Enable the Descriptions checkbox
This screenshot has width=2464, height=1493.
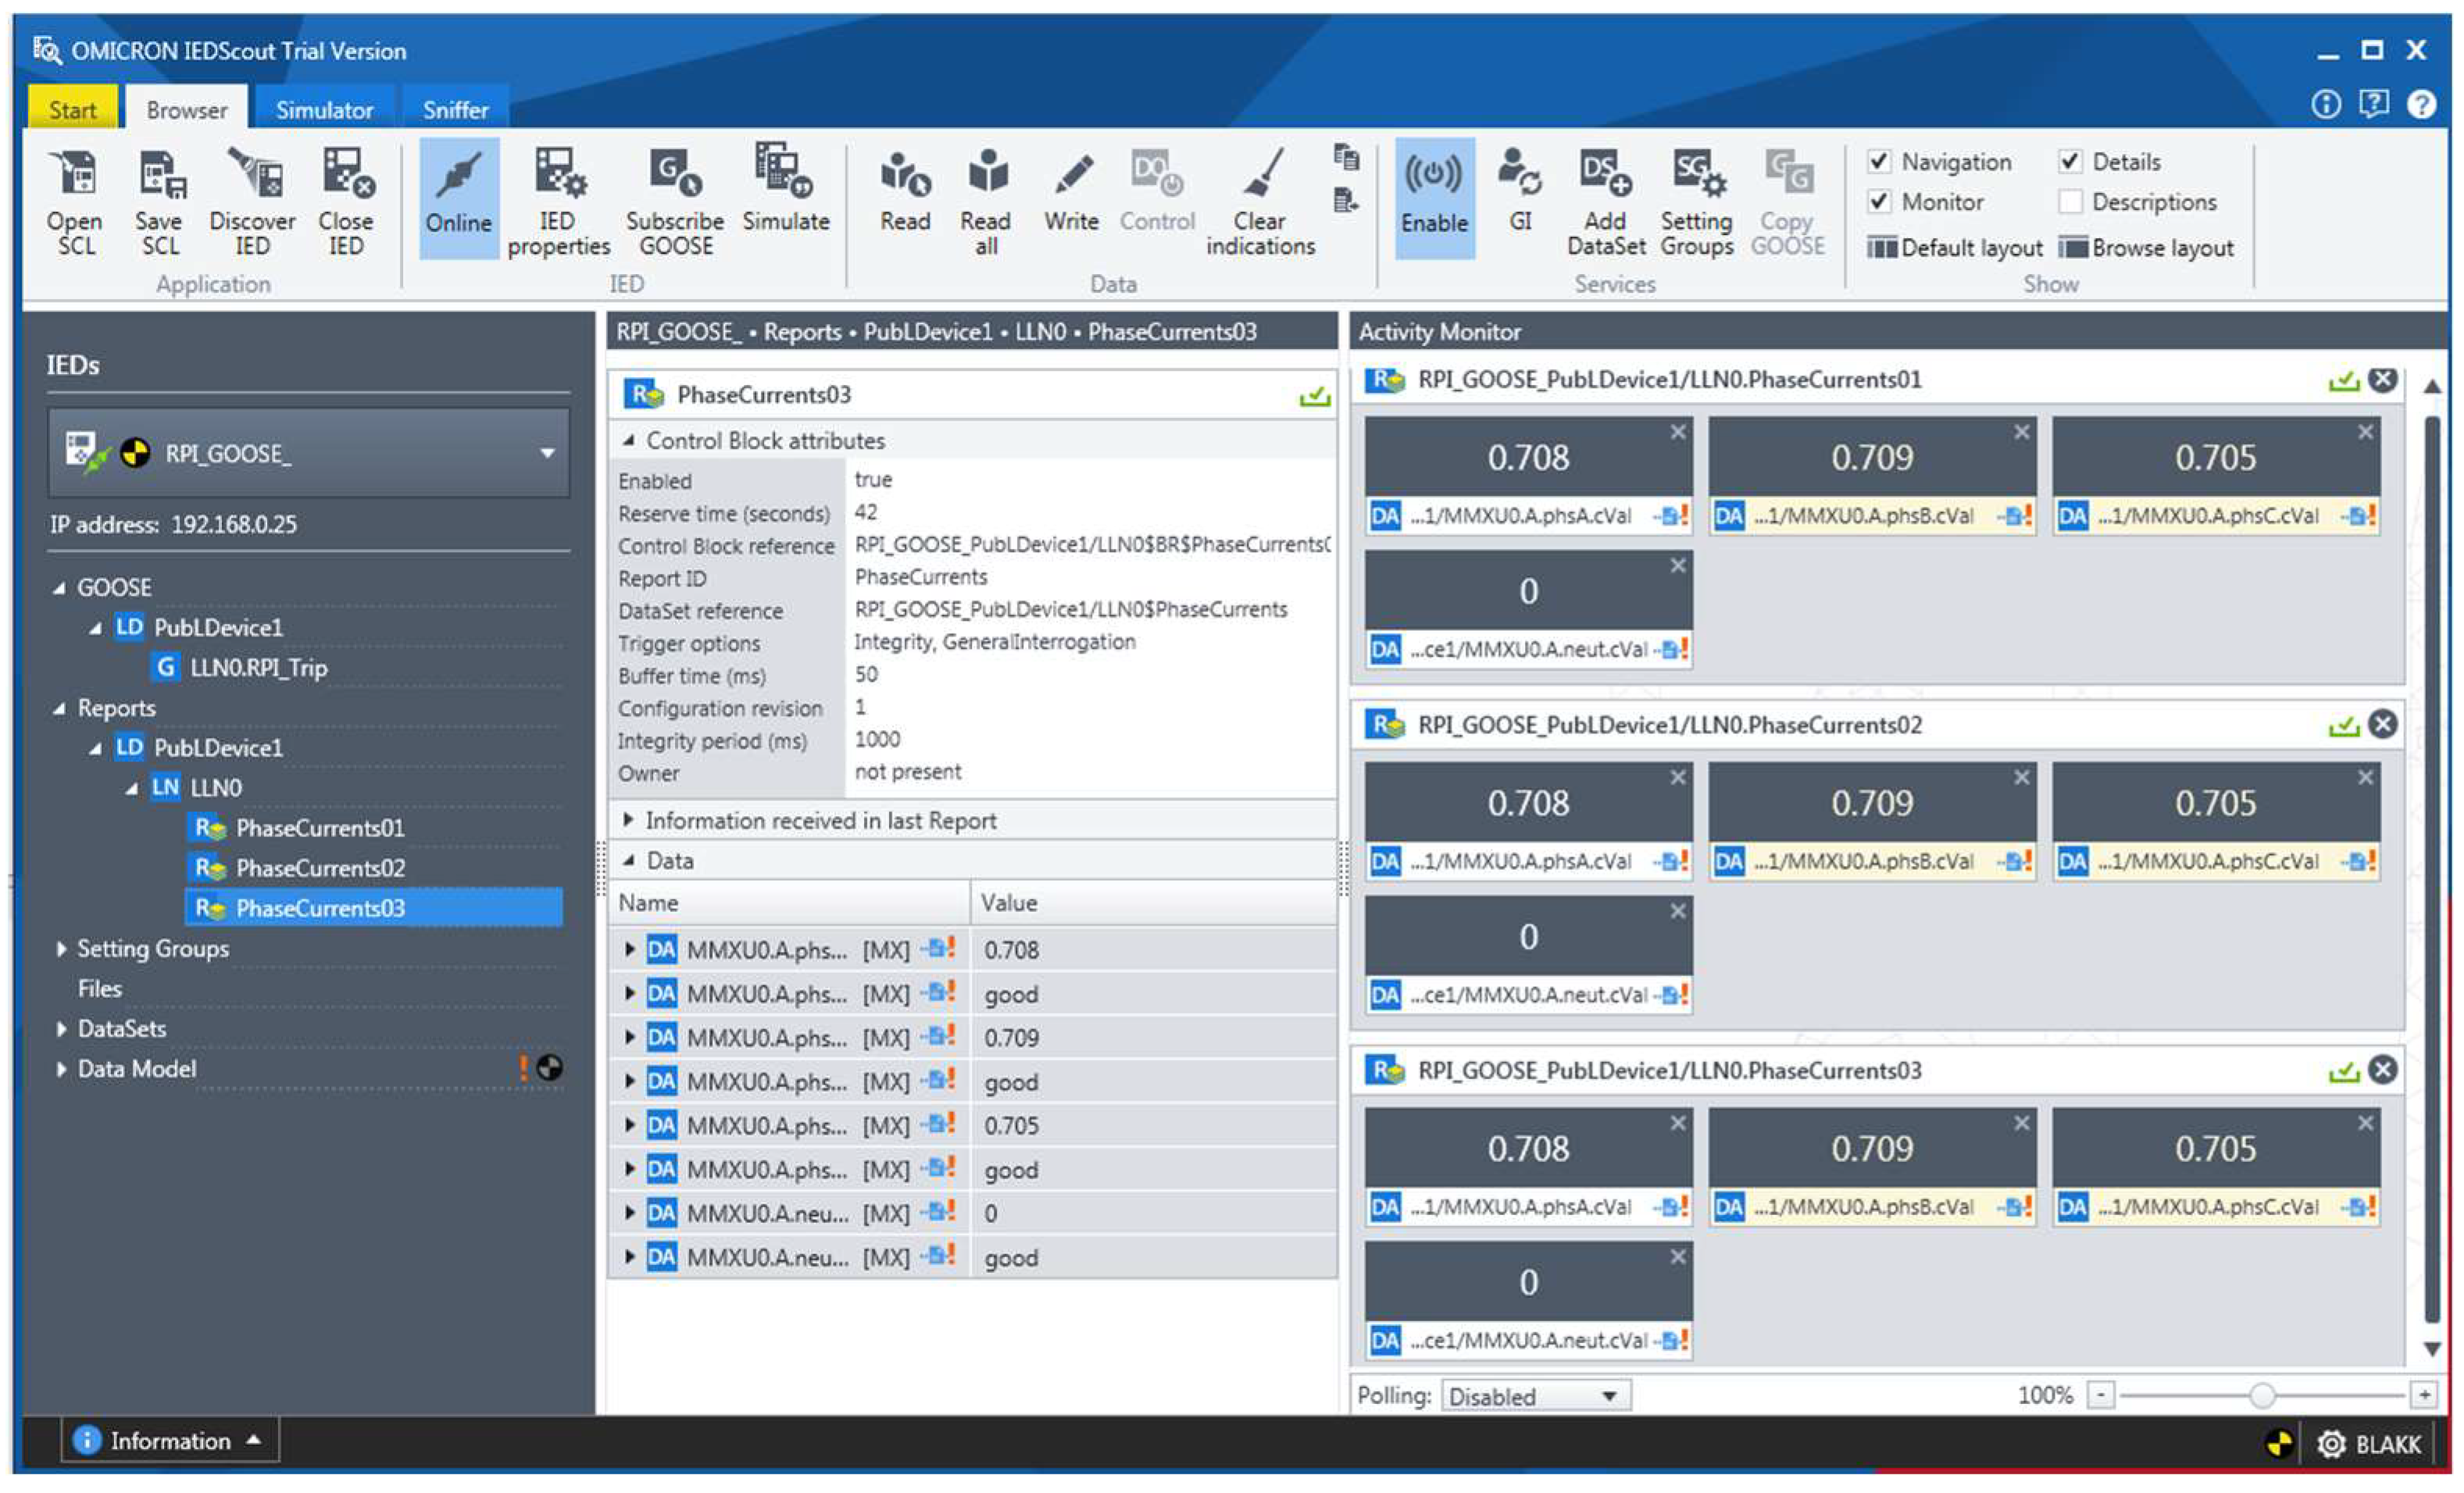click(2070, 202)
